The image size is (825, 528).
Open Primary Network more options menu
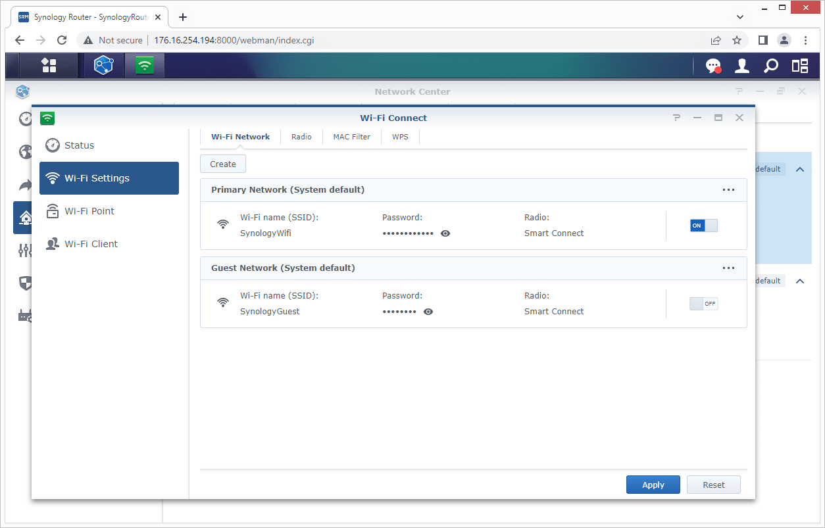coord(728,190)
